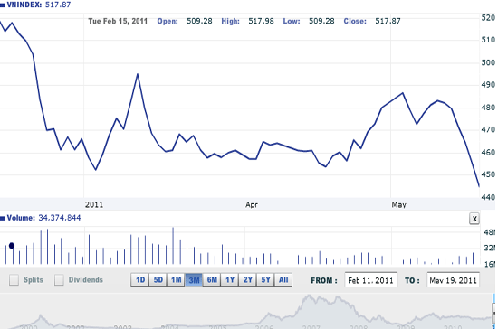Viewport: 498px width, 329px height.
Task: Click the High 517.98 value
Action: tap(261, 21)
